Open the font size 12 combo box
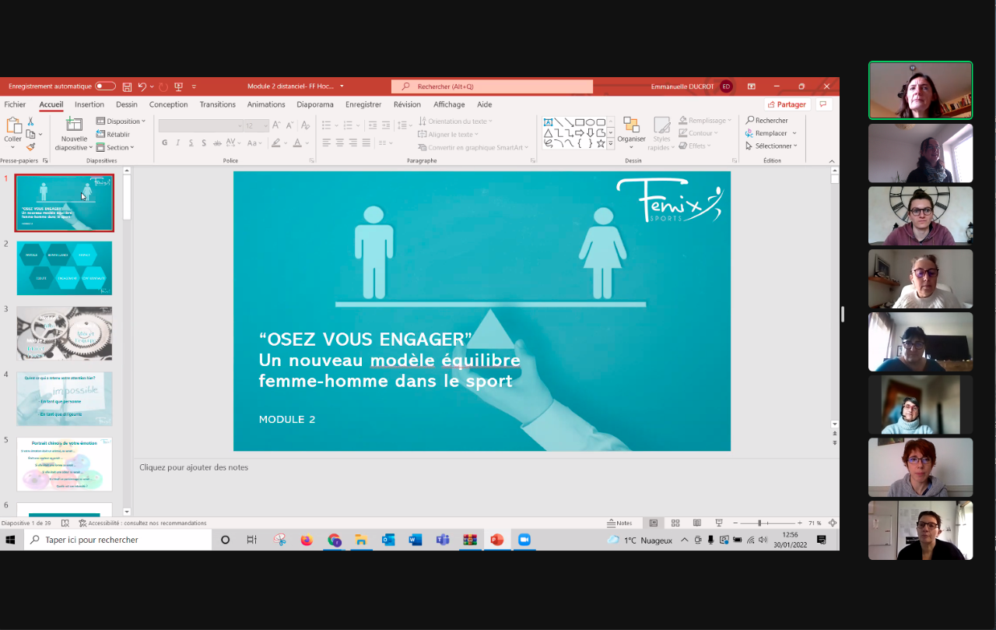This screenshot has height=630, width=996. 256,125
